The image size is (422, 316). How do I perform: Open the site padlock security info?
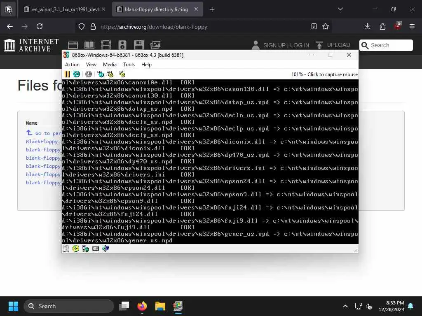(x=93, y=26)
